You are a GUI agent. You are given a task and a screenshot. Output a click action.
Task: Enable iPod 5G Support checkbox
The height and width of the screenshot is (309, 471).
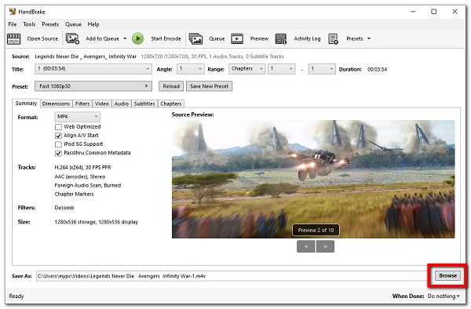(58, 144)
